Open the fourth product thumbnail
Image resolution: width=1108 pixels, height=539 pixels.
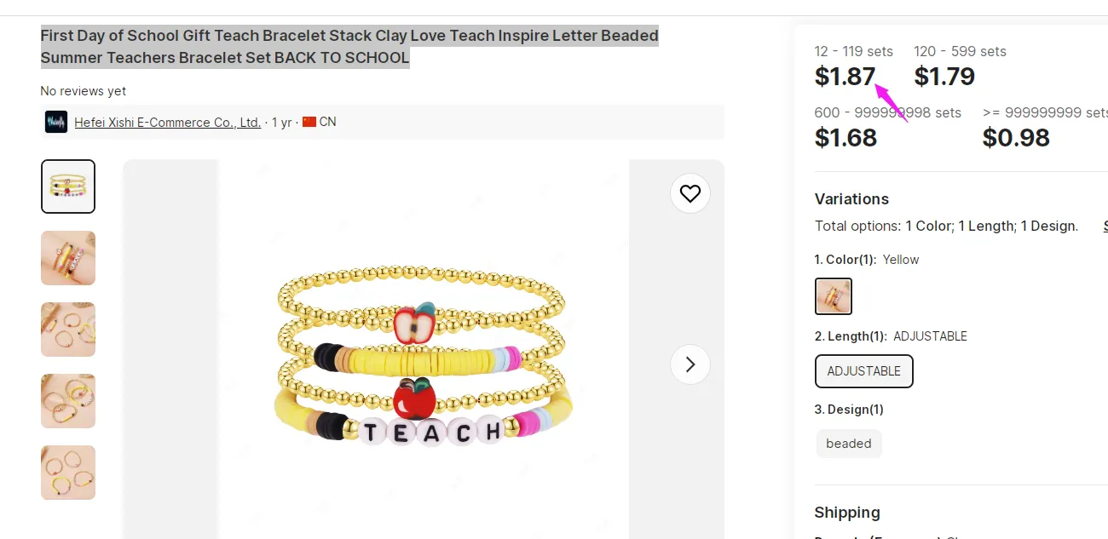point(68,401)
